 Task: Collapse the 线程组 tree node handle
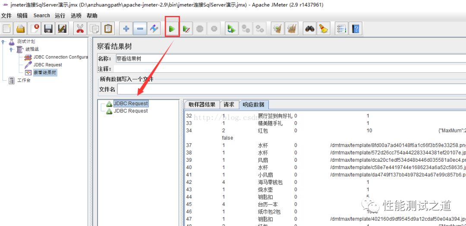click(x=11, y=49)
